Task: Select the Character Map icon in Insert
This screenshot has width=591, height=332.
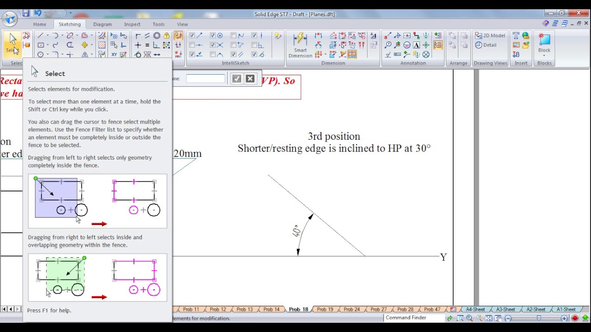Action: coord(516,55)
